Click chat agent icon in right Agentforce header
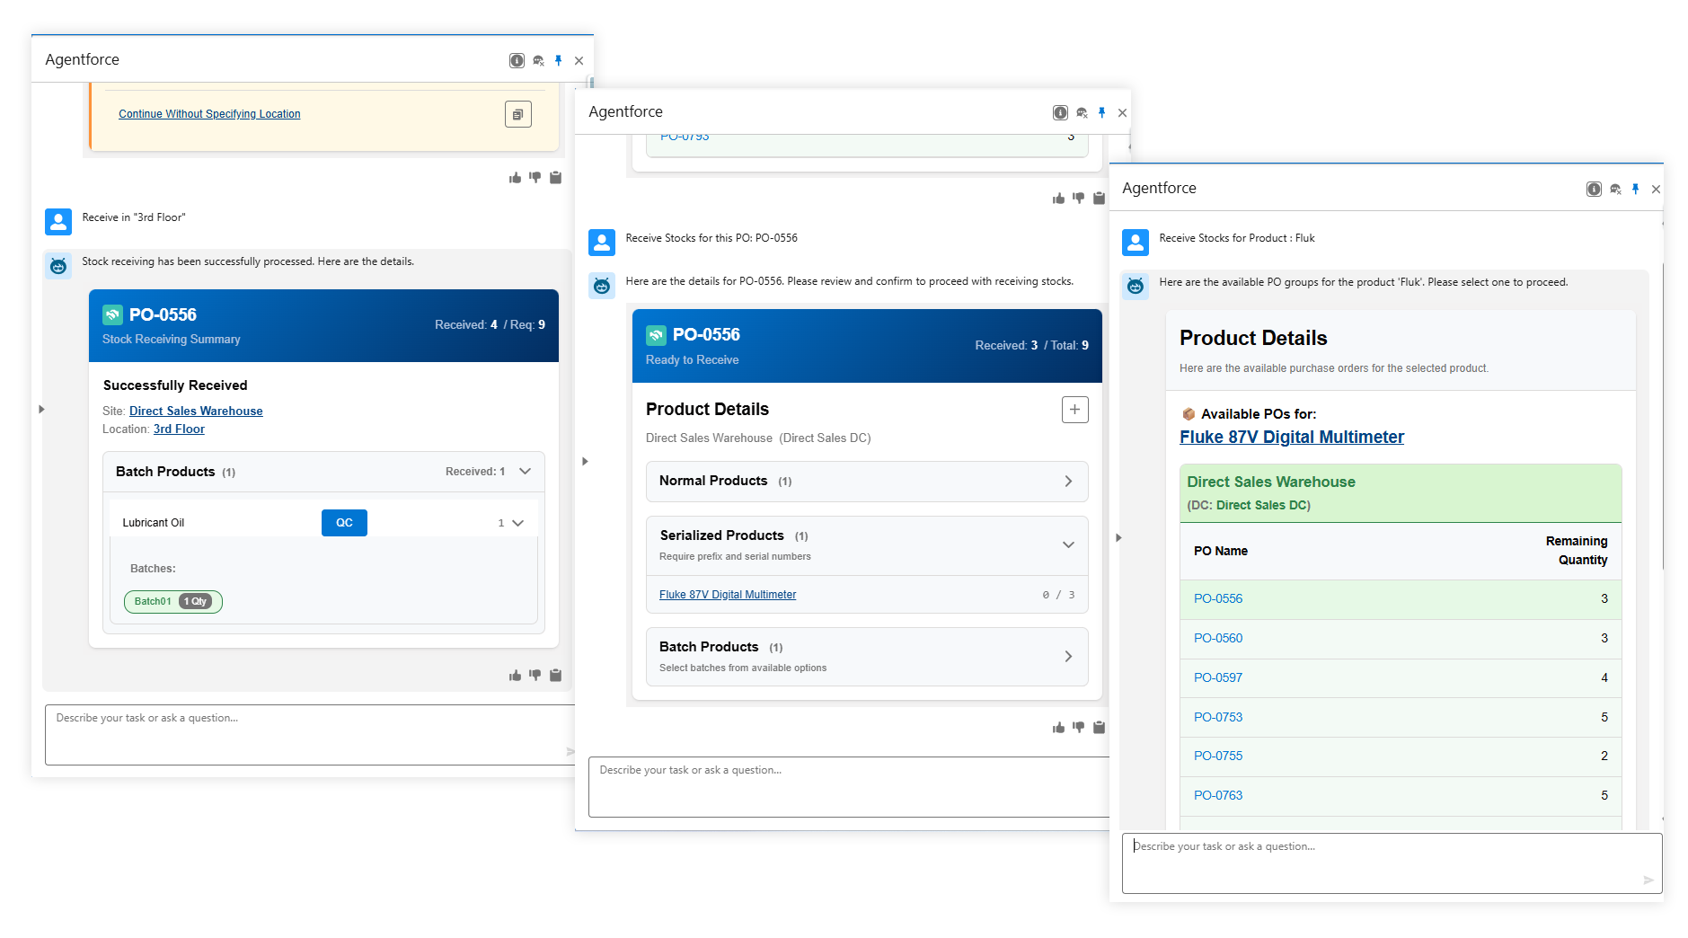1688x938 pixels. (x=1615, y=189)
